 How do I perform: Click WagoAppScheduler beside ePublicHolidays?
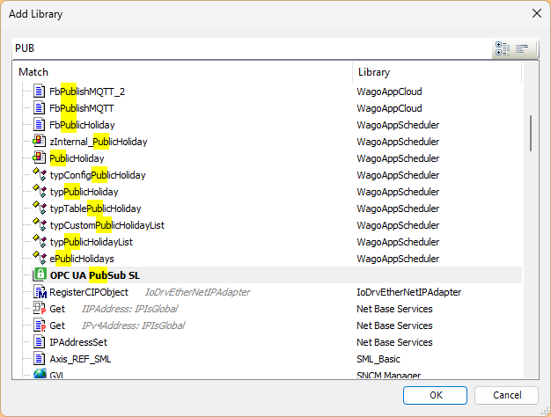[398, 259]
